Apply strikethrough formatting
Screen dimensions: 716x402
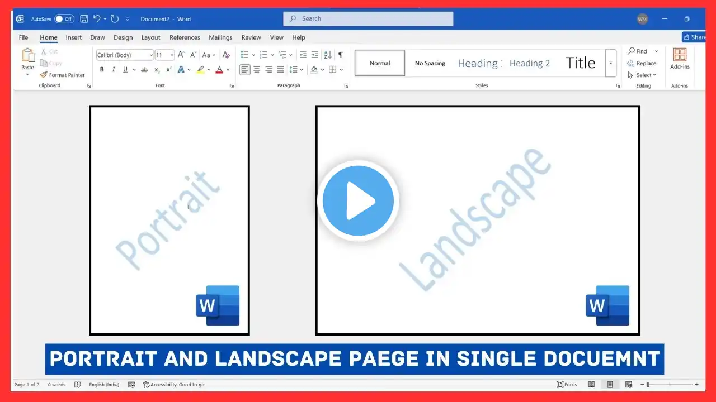[x=144, y=70]
